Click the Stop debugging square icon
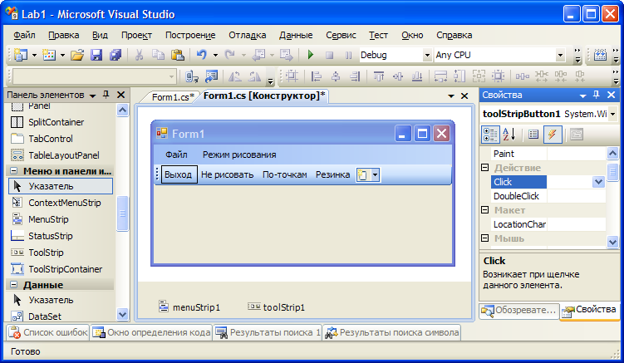 click(330, 55)
